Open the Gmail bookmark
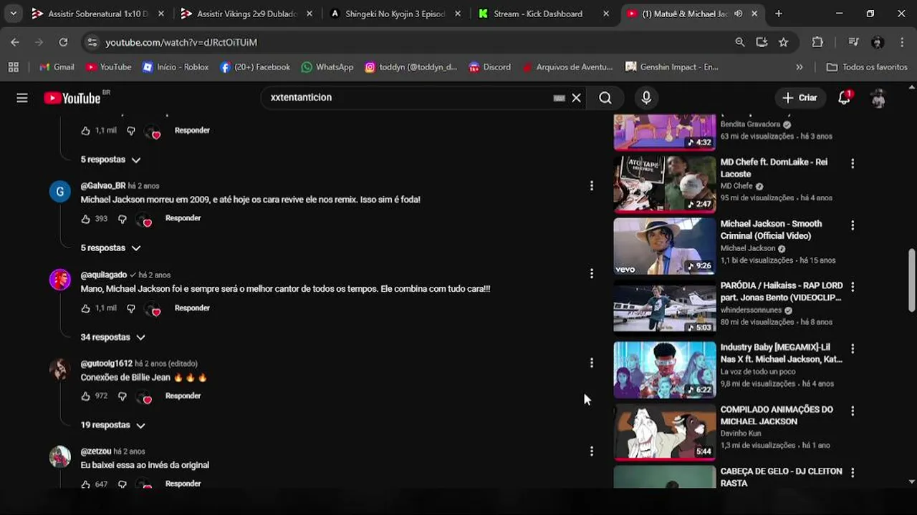This screenshot has height=515, width=917. click(57, 67)
